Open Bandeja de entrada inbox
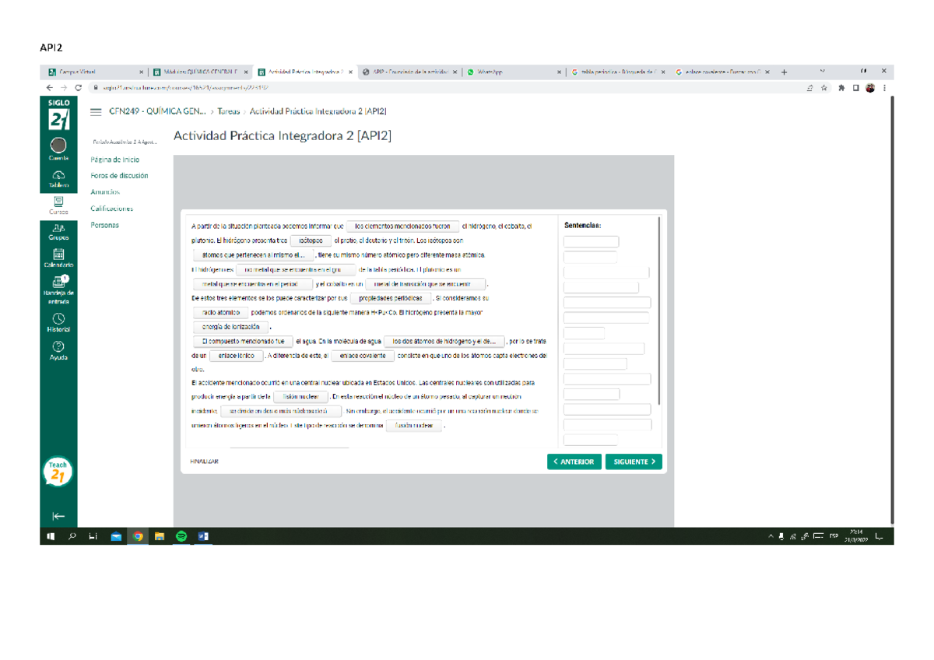Viewport: 934px width, 660px height. click(58, 283)
